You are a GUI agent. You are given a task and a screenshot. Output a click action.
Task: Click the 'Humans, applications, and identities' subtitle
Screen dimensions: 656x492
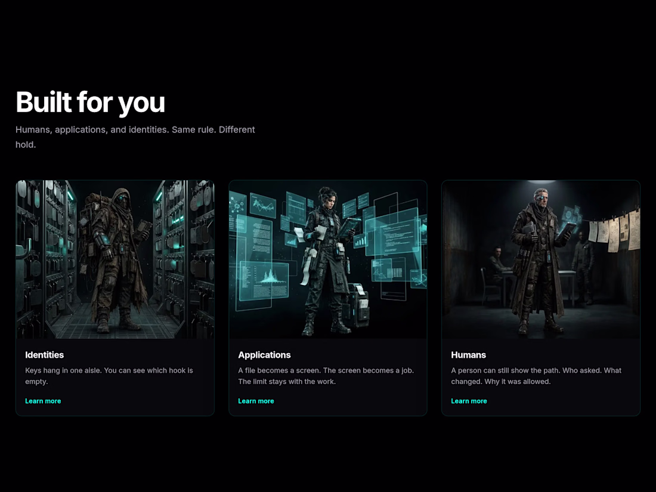pyautogui.click(x=135, y=137)
